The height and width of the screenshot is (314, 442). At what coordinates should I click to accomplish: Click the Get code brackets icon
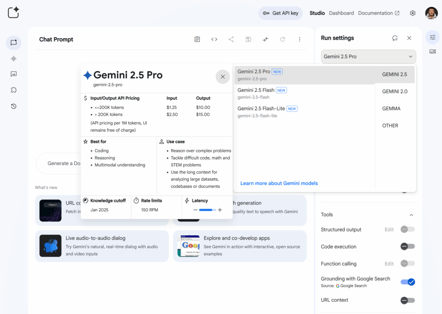(x=214, y=39)
